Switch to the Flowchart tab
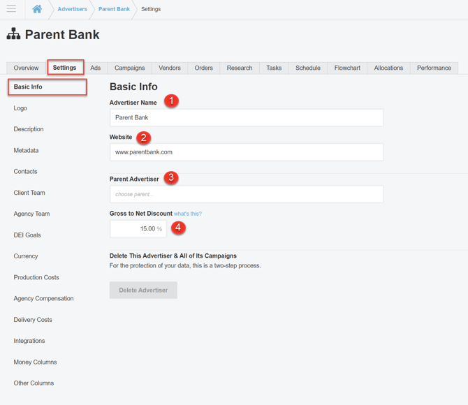Screen dimensions: 468x405 click(347, 68)
